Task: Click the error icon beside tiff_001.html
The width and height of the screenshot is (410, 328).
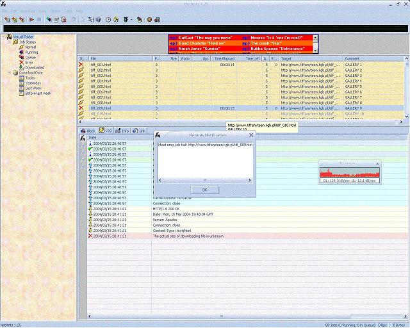Action: [81, 65]
